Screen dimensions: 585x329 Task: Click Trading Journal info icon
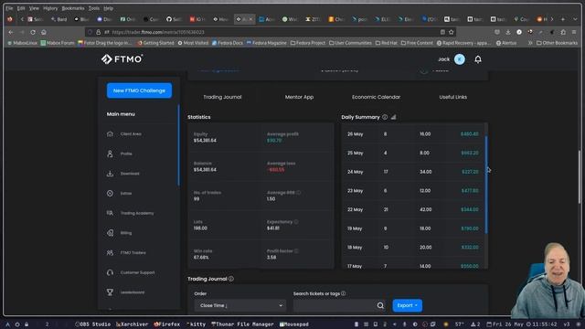[x=231, y=279]
